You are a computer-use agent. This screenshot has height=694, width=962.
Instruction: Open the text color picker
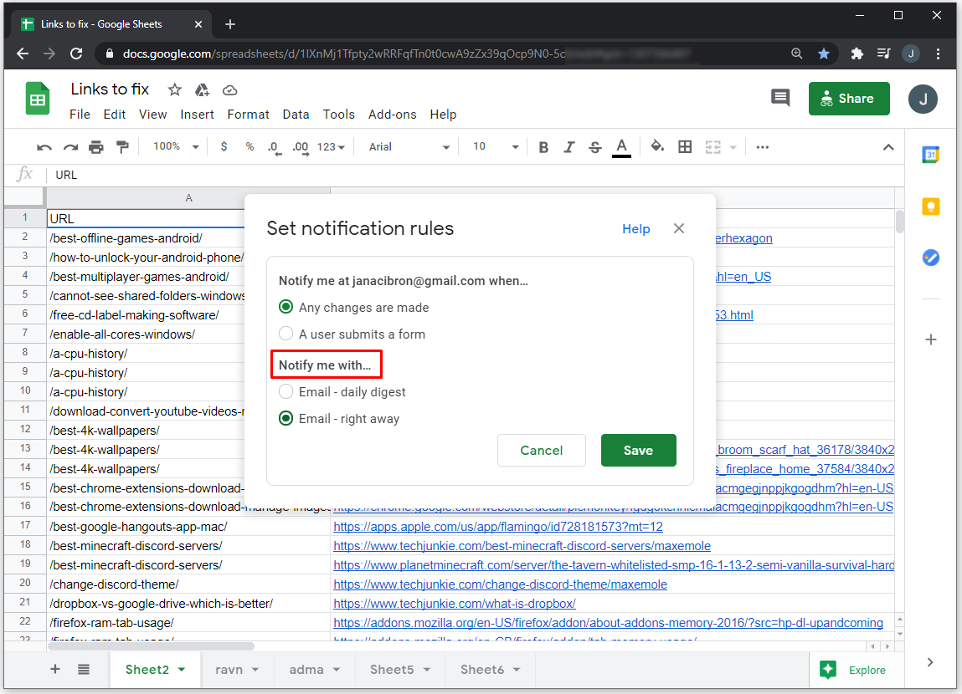point(621,147)
